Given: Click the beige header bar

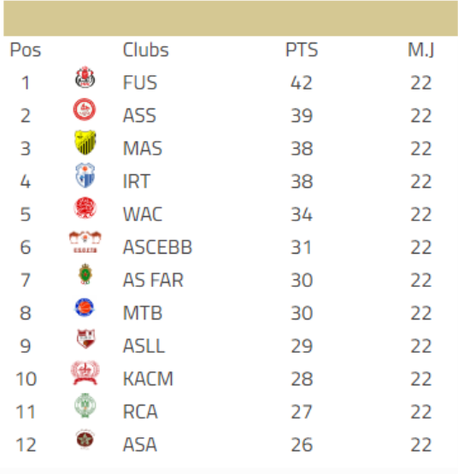Looking at the screenshot, I should 231,18.
